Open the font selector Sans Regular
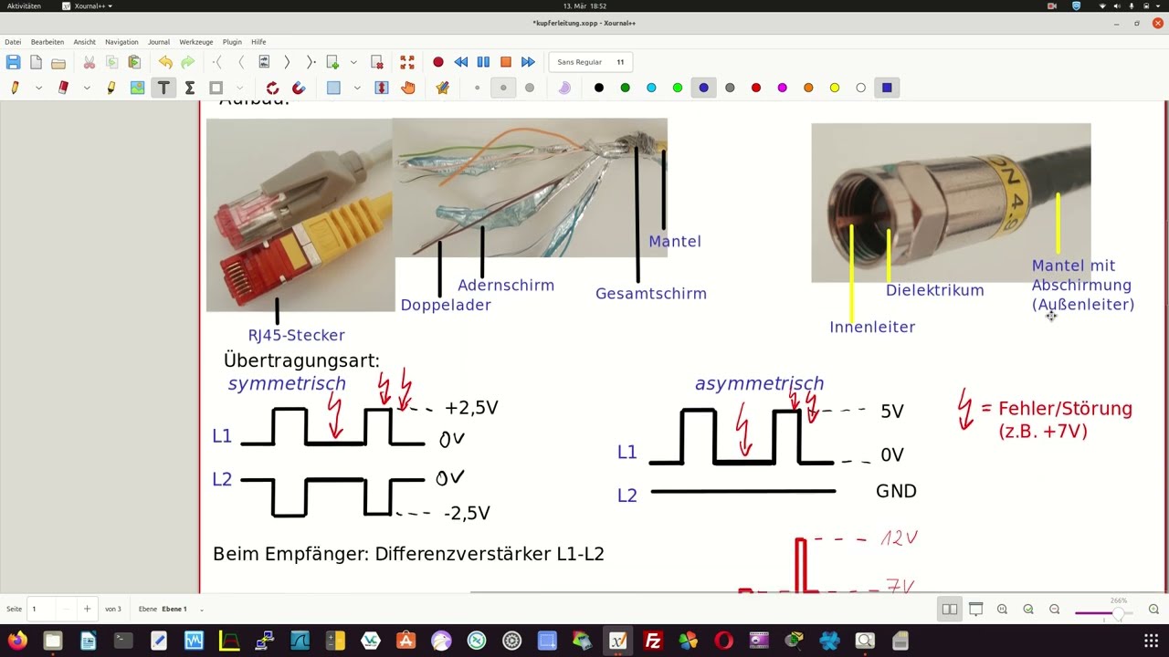 [x=591, y=62]
